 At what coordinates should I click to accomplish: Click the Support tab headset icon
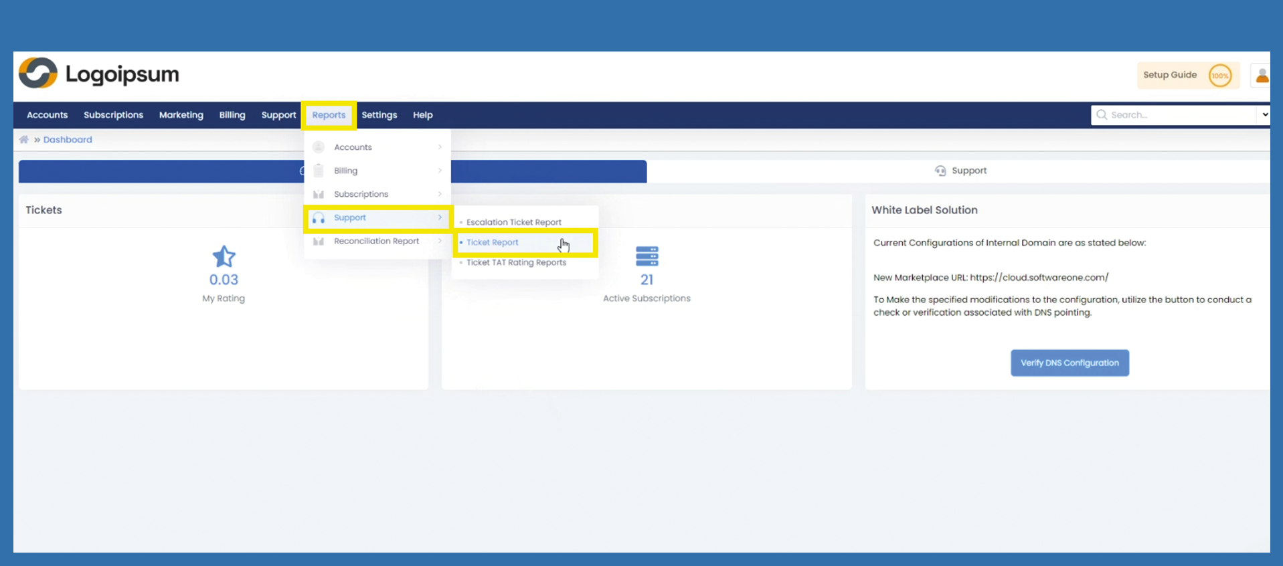coord(940,171)
